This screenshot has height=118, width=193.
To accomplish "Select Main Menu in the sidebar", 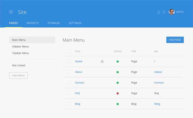I will (x=32, y=40).
